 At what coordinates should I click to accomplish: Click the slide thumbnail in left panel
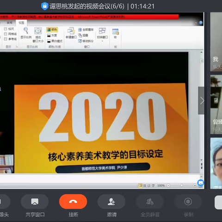pos(6,164)
